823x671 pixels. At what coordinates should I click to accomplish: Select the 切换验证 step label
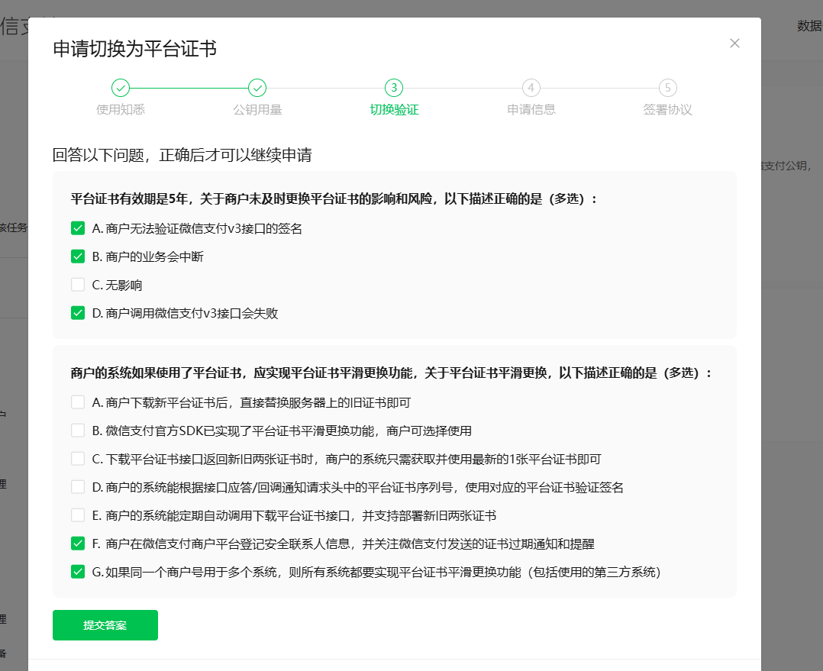click(x=394, y=110)
